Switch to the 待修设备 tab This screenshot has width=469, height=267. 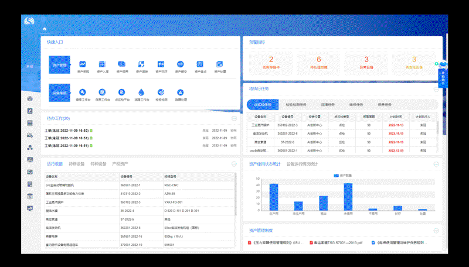tap(77, 164)
